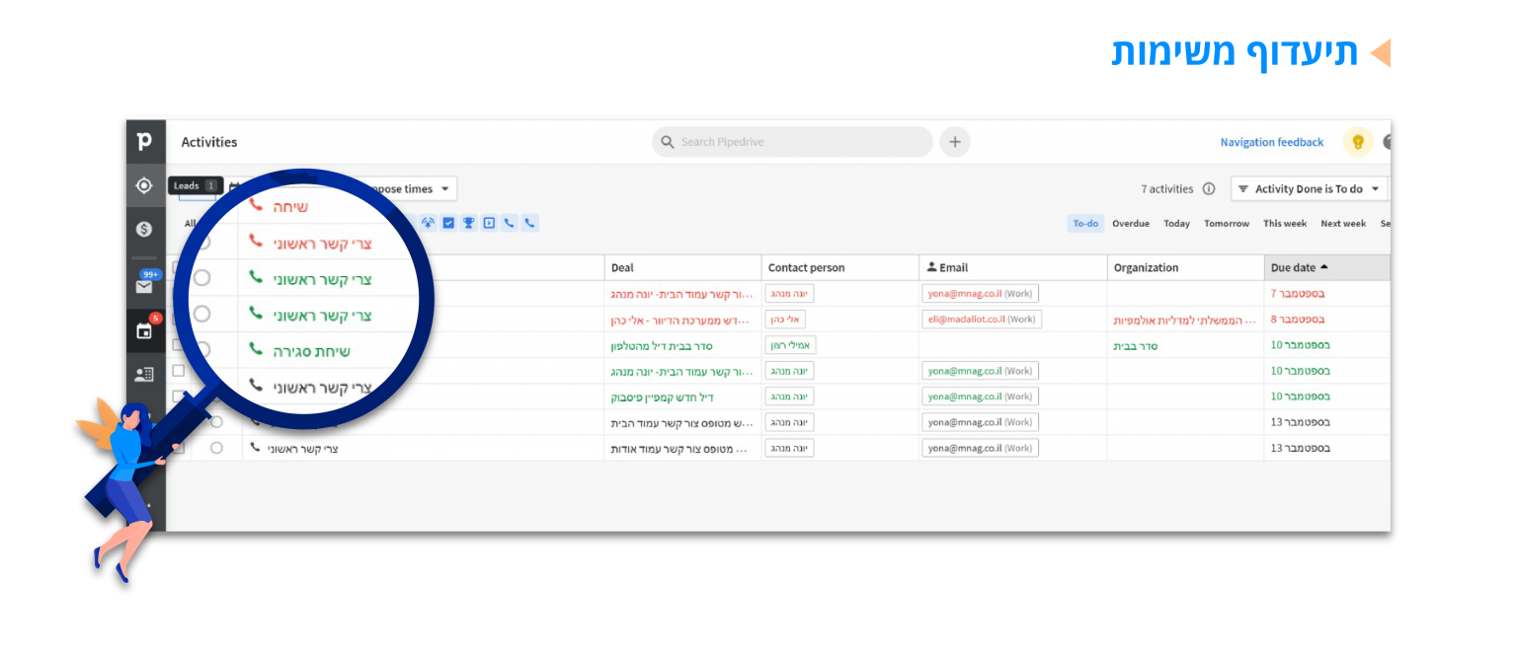Click the yellow lightbulb icon
The width and height of the screenshot is (1517, 648).
coord(1358,142)
